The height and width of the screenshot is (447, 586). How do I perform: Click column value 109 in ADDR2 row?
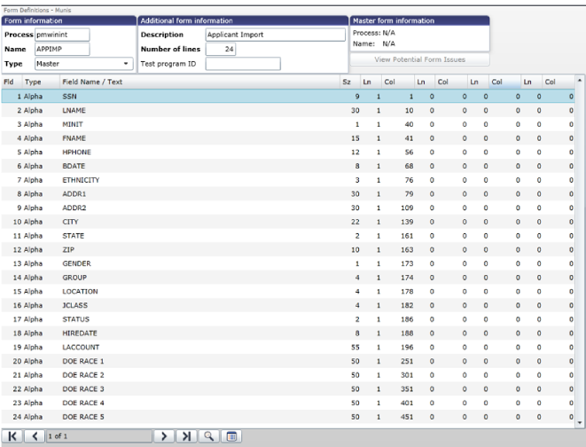point(407,208)
